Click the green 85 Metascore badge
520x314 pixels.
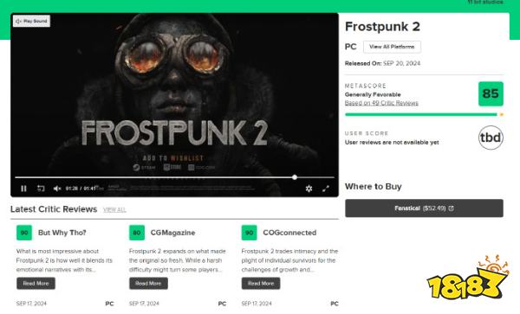click(491, 94)
